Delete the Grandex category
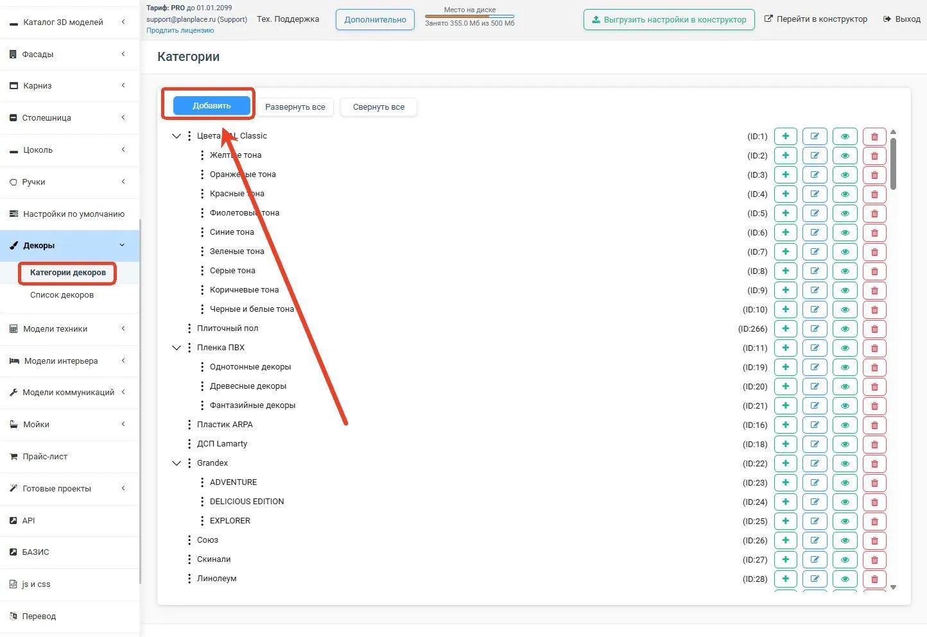927x637 pixels. (x=874, y=463)
